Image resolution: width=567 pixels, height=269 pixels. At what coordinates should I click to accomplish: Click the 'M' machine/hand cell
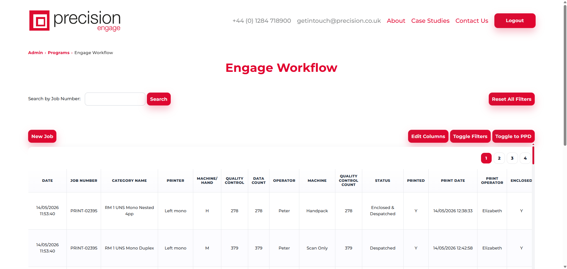[207, 248]
